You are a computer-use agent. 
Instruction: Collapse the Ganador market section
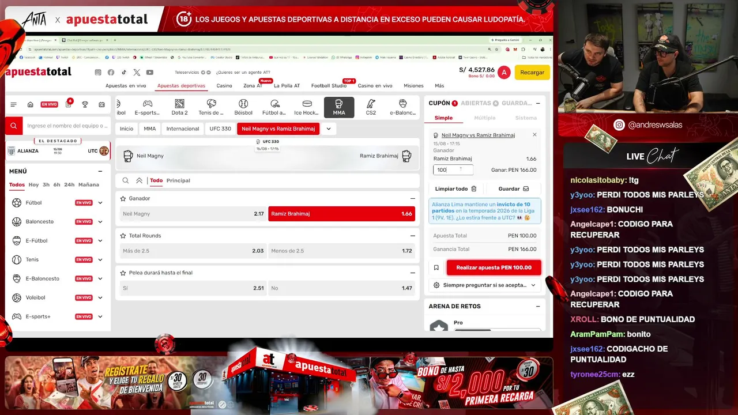coord(412,198)
